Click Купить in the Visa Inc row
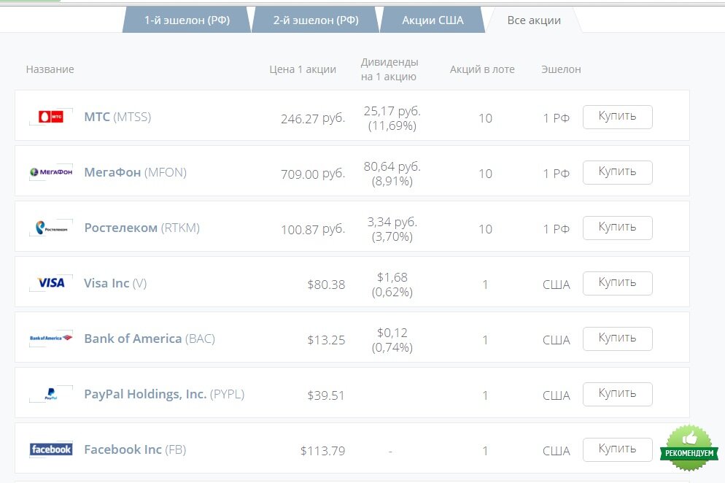 click(x=617, y=283)
